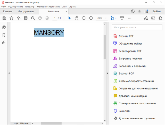The image size is (165, 125).
Task: Click the upload to cloud icon
Action: 19,18
